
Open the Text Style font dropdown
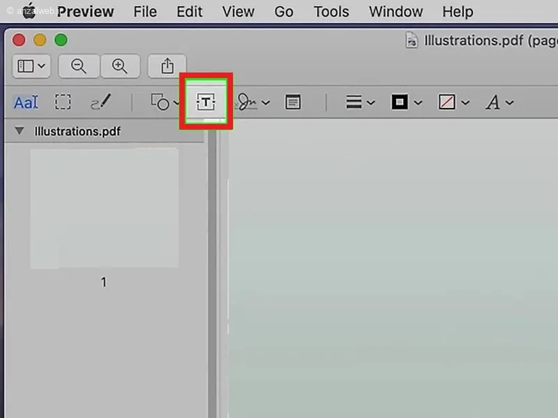tap(499, 102)
